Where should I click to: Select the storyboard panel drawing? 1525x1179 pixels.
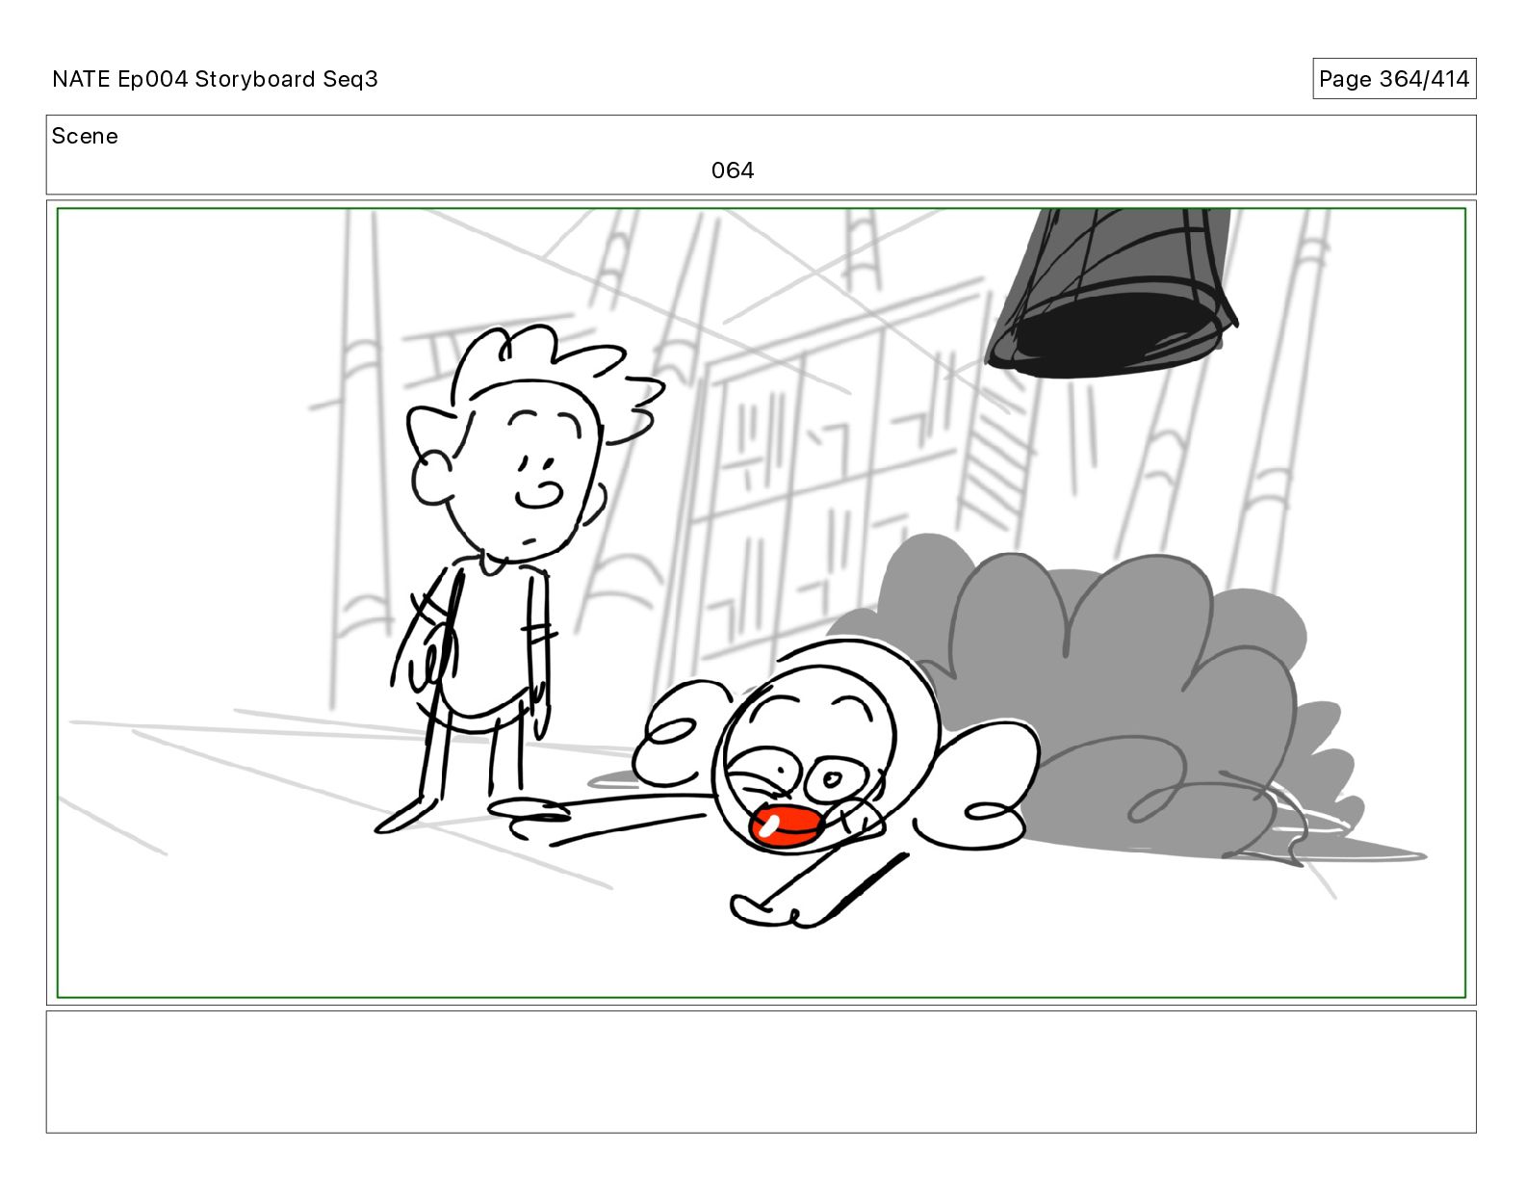coord(762,603)
